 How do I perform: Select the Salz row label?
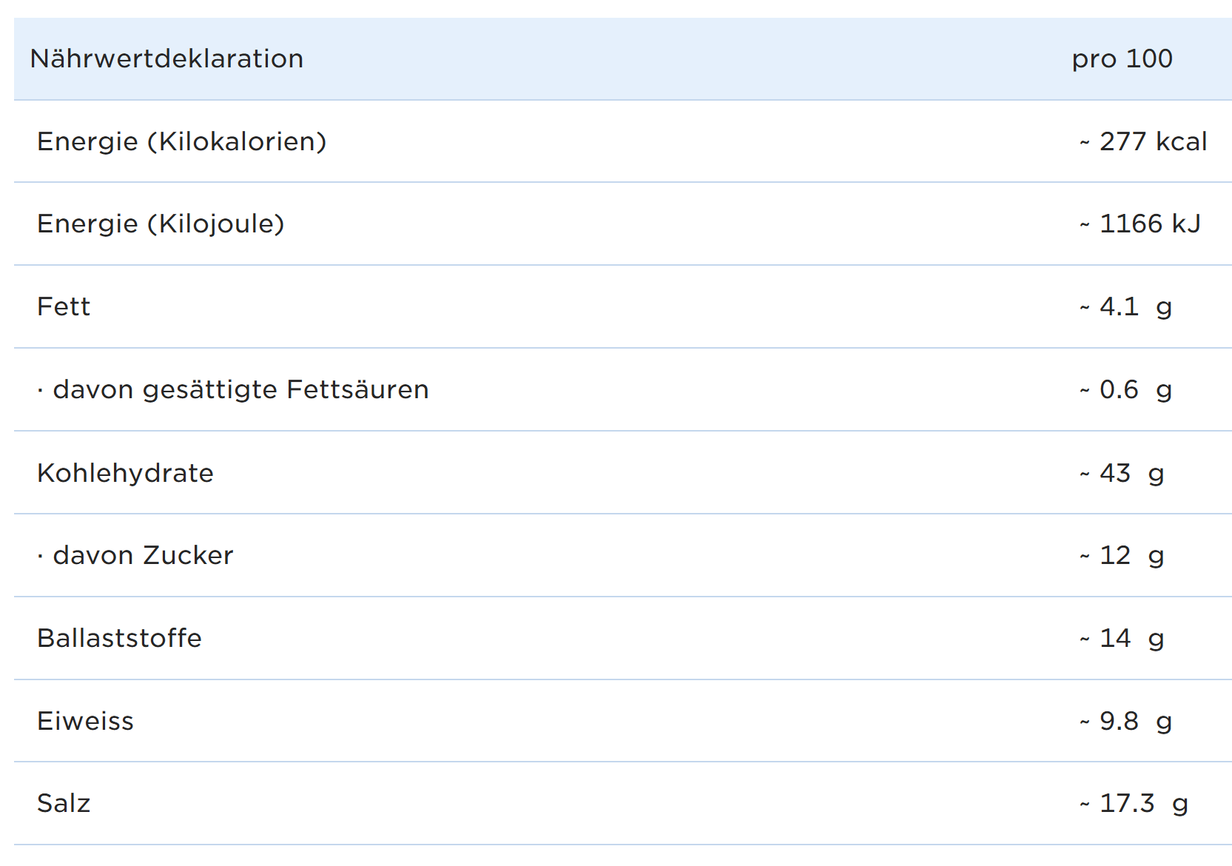click(64, 803)
